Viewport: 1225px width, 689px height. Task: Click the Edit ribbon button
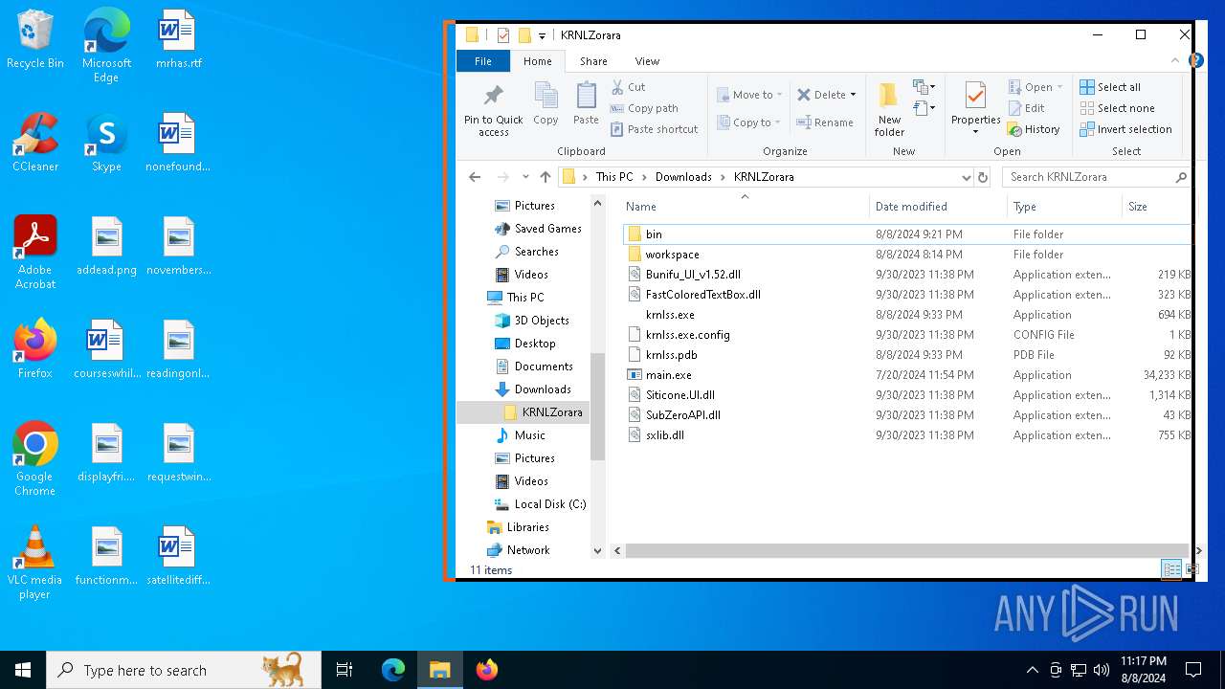(1026, 108)
